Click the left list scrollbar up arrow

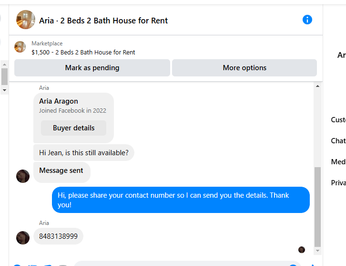[4, 64]
